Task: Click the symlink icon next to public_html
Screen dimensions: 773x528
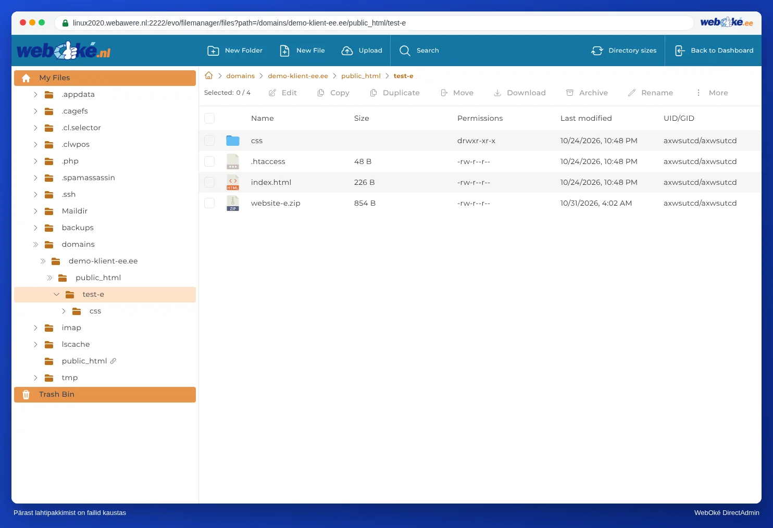Action: click(x=113, y=361)
